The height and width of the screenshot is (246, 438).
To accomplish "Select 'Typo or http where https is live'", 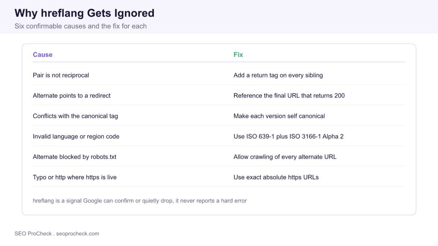I will pos(74,177).
